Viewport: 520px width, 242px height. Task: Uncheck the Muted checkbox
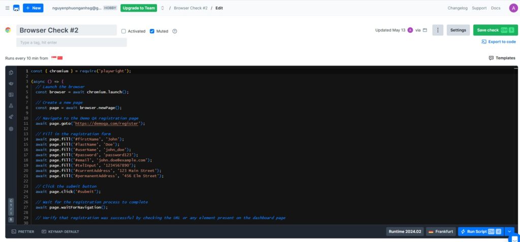coord(152,31)
